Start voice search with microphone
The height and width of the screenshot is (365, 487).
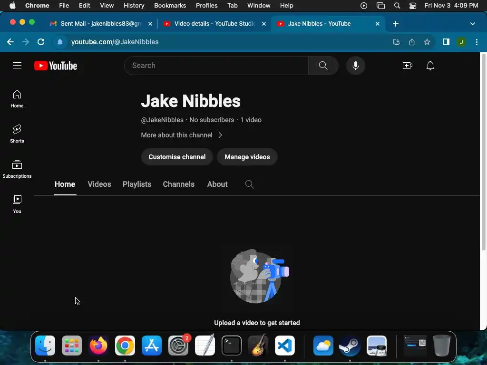coord(356,66)
